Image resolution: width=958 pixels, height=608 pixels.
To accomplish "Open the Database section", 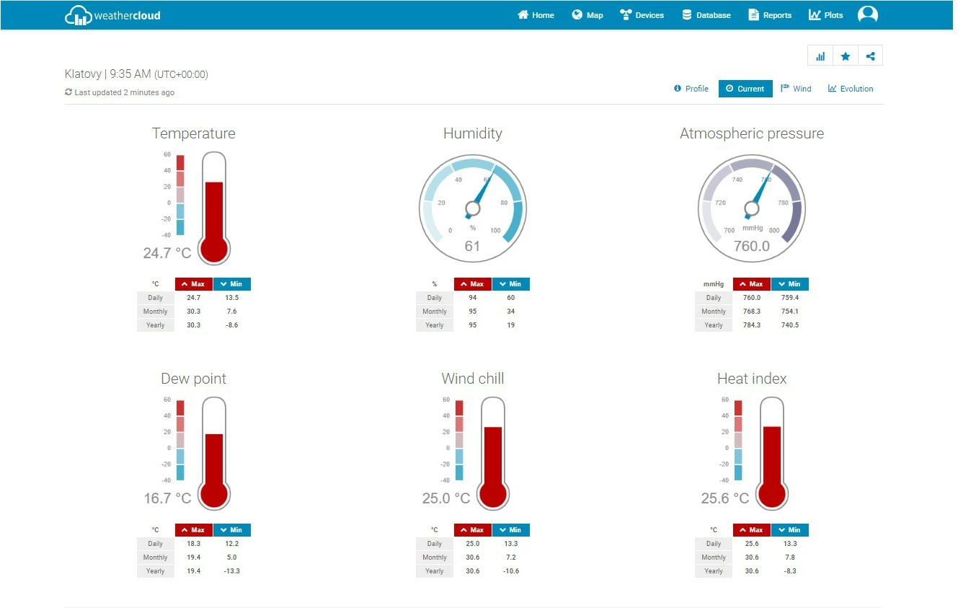I will point(706,15).
